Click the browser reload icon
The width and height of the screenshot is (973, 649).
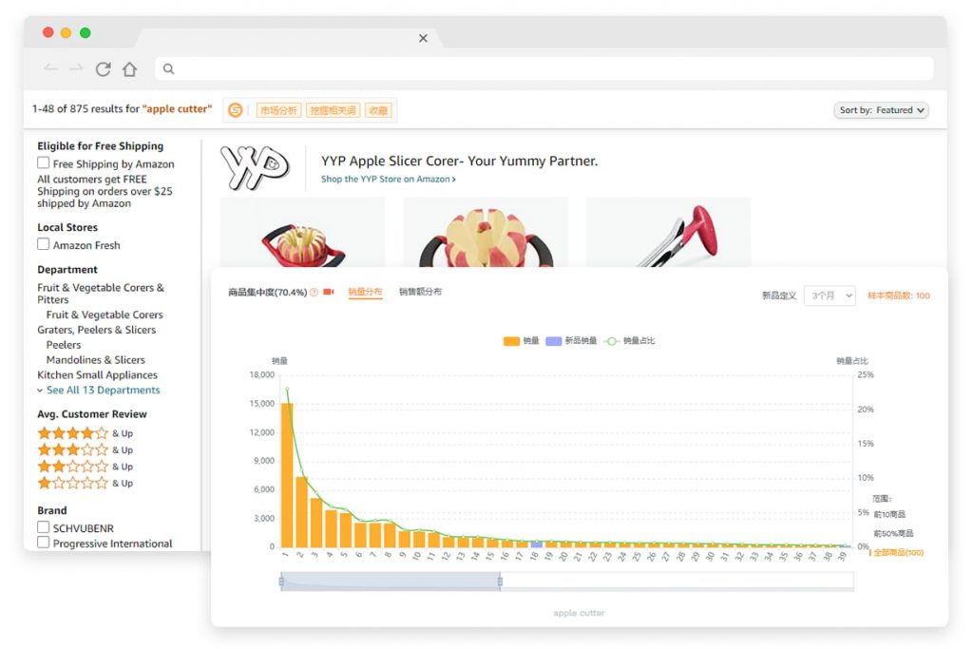point(104,68)
